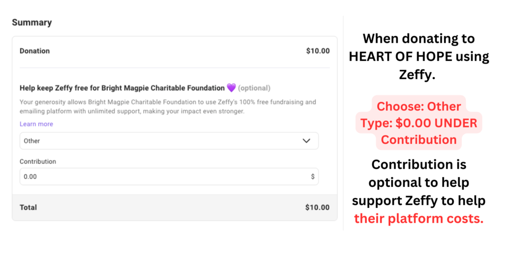Click the Summary heading

pos(32,22)
